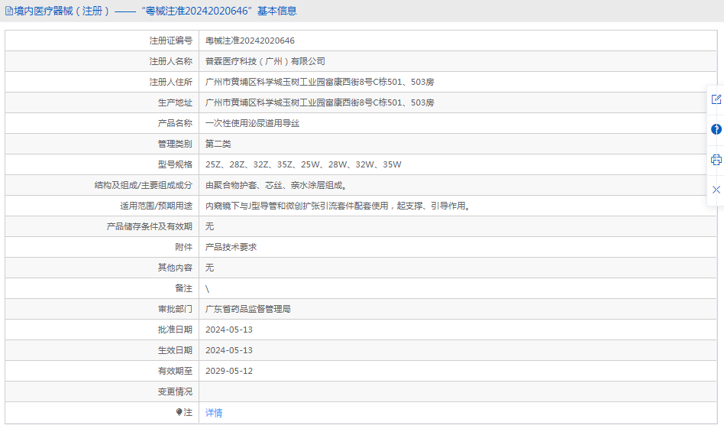Viewport: 724px width, 432px height.
Task: Close the floating sidebar with X icon
Action: pyautogui.click(x=716, y=190)
